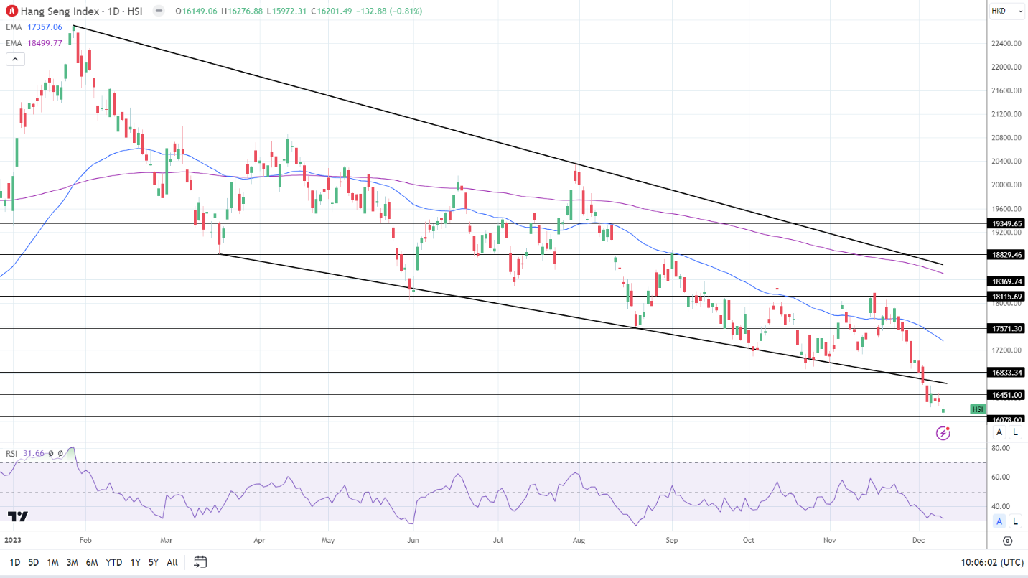Toggle auto scale A on the price axis
1028x578 pixels.
(999, 432)
